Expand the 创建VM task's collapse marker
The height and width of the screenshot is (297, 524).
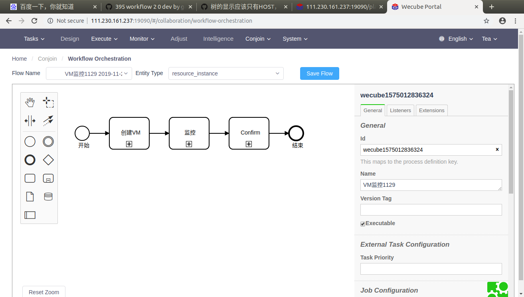click(129, 144)
